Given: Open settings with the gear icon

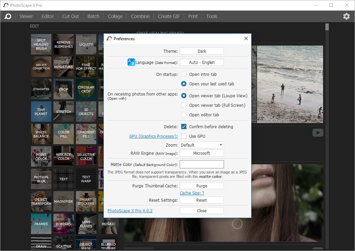Looking at the screenshot, I should point(346,16).
